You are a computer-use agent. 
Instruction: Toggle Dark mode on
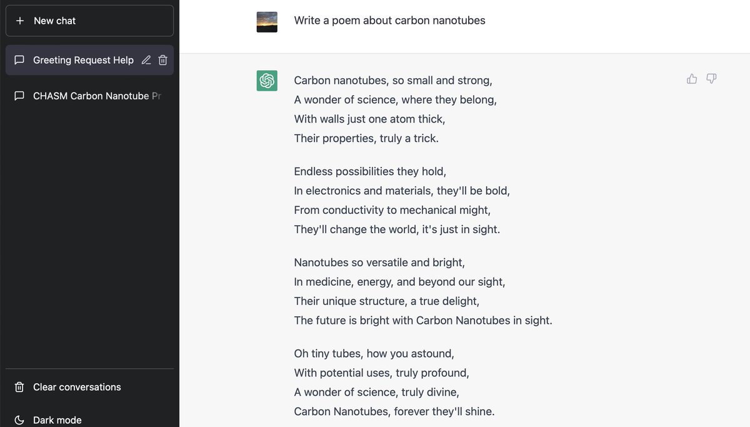(x=89, y=419)
